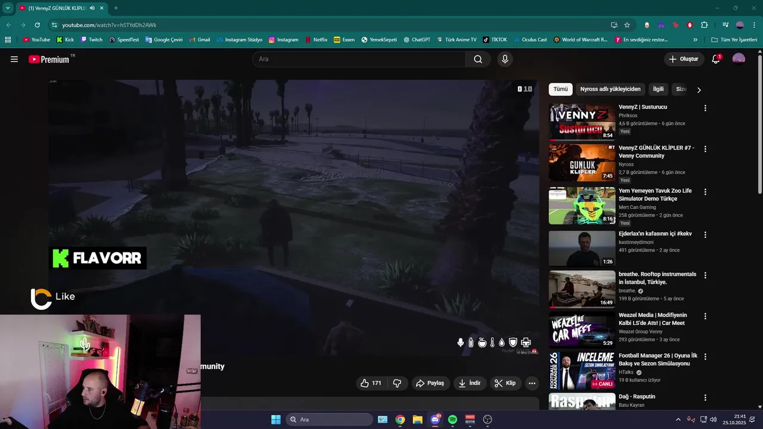The width and height of the screenshot is (763, 429).
Task: Select the Size filter chip
Action: coord(681,89)
